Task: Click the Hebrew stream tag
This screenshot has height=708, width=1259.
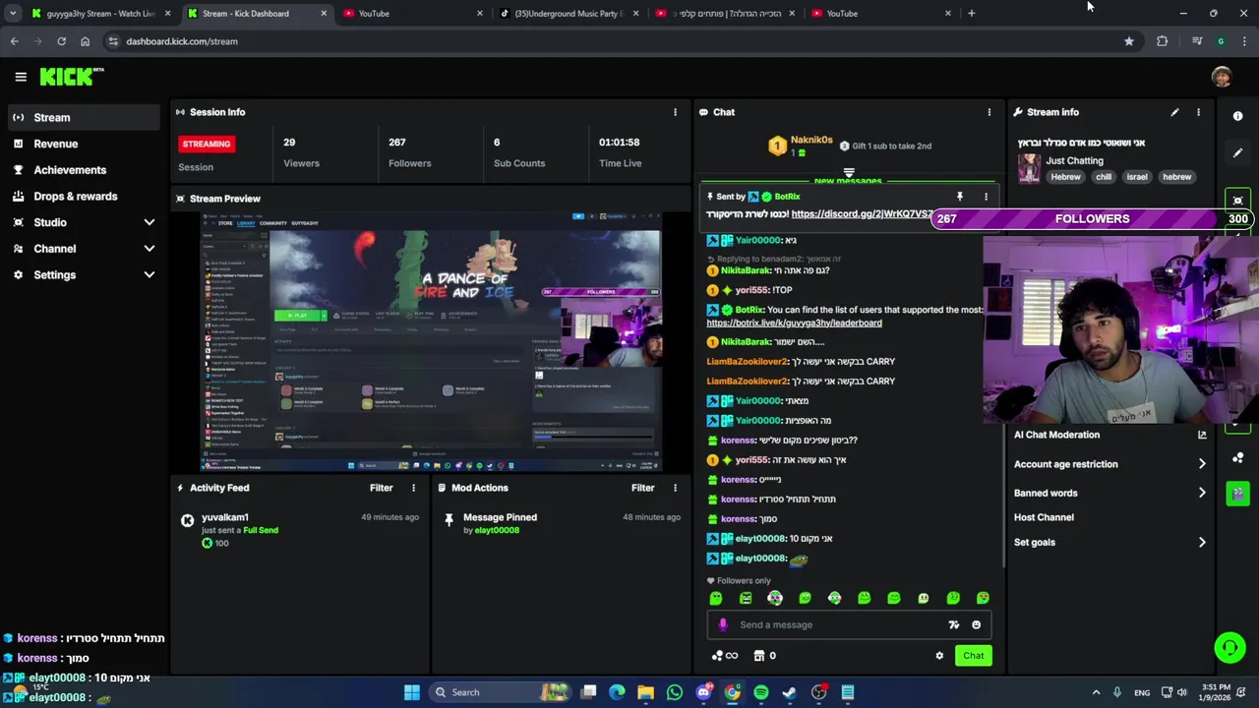Action: click(1065, 177)
